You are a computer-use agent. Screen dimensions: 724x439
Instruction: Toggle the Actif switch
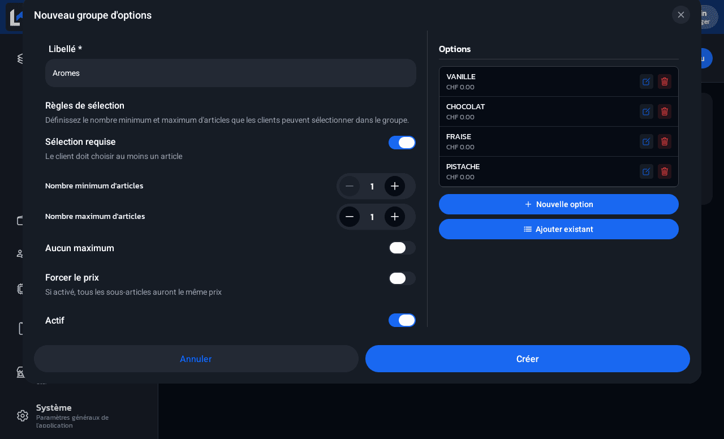402,320
